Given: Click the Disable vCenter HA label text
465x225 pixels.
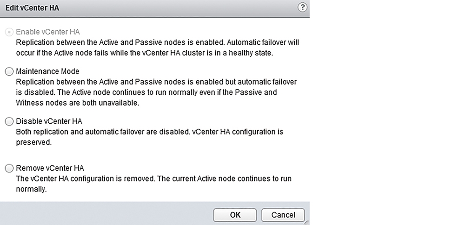Looking at the screenshot, I should point(49,121).
